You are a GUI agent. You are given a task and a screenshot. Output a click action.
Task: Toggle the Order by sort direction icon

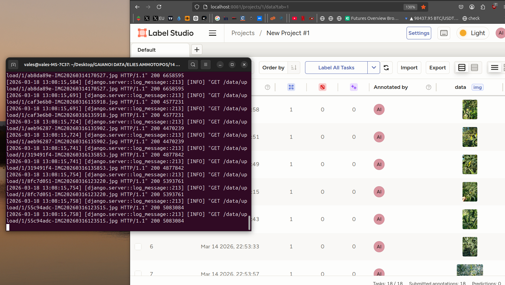294,68
